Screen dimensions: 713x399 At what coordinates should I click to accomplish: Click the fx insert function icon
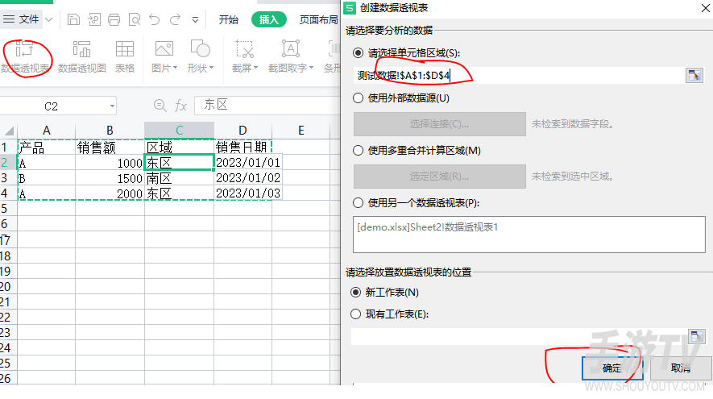pos(180,106)
